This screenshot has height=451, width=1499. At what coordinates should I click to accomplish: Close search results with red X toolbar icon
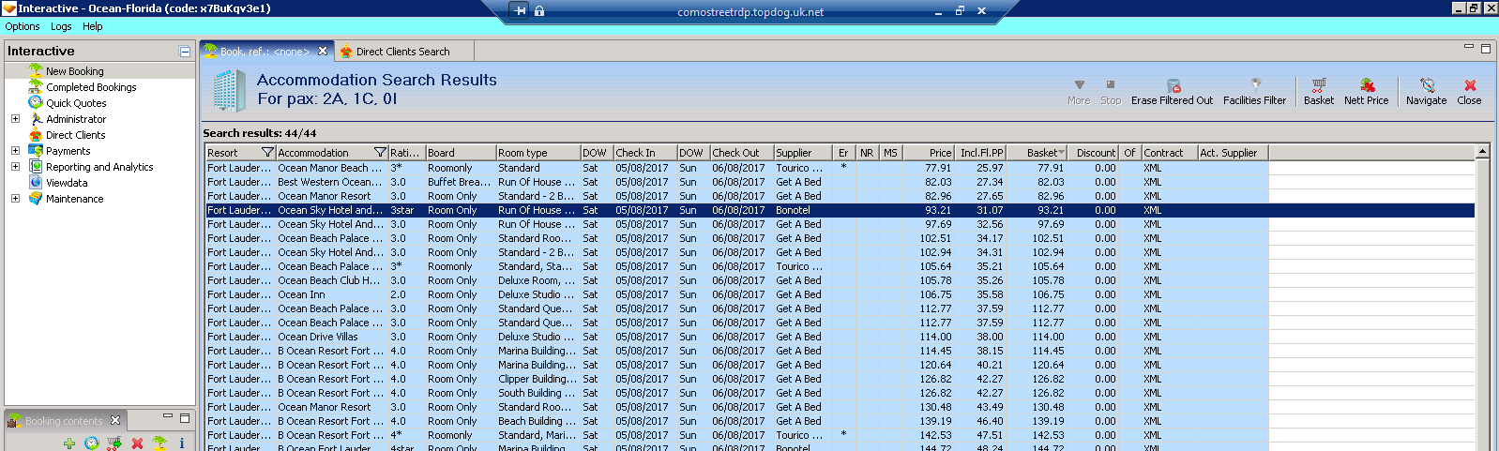[1469, 85]
